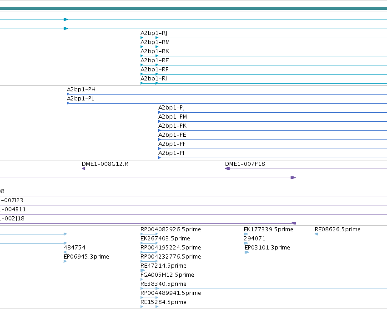Click the arrow glyph under 484754
The height and width of the screenshot is (309, 387).
pyautogui.click(x=65, y=253)
